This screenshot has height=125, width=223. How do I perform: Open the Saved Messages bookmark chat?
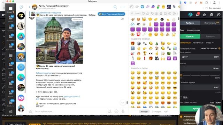[x=21, y=67]
